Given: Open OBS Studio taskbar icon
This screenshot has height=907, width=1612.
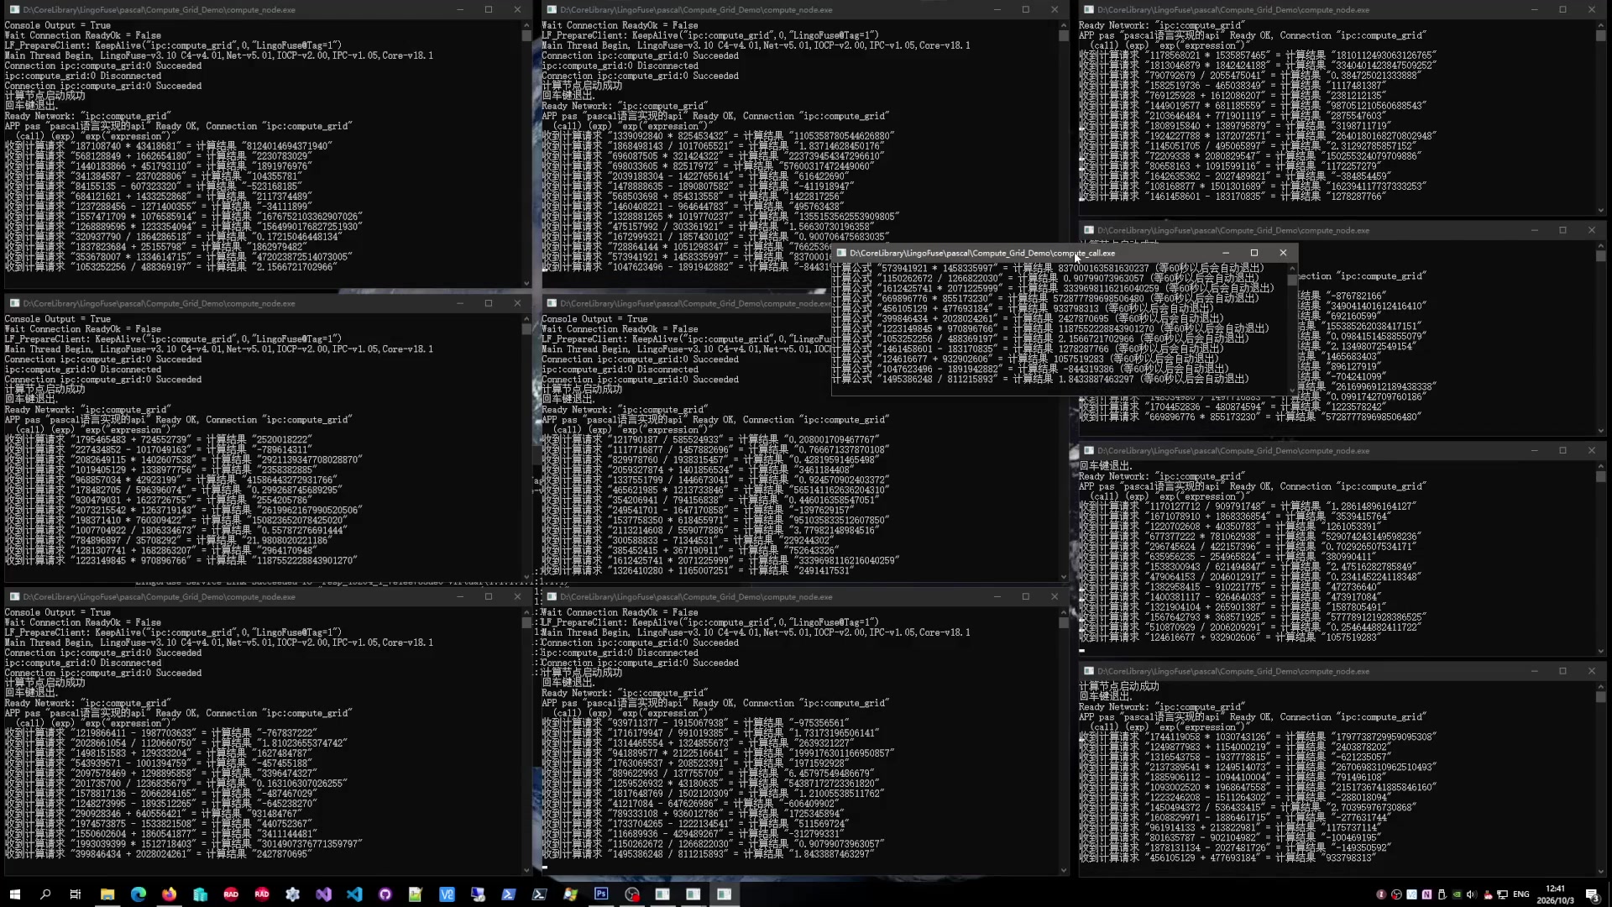Looking at the screenshot, I should tap(632, 894).
